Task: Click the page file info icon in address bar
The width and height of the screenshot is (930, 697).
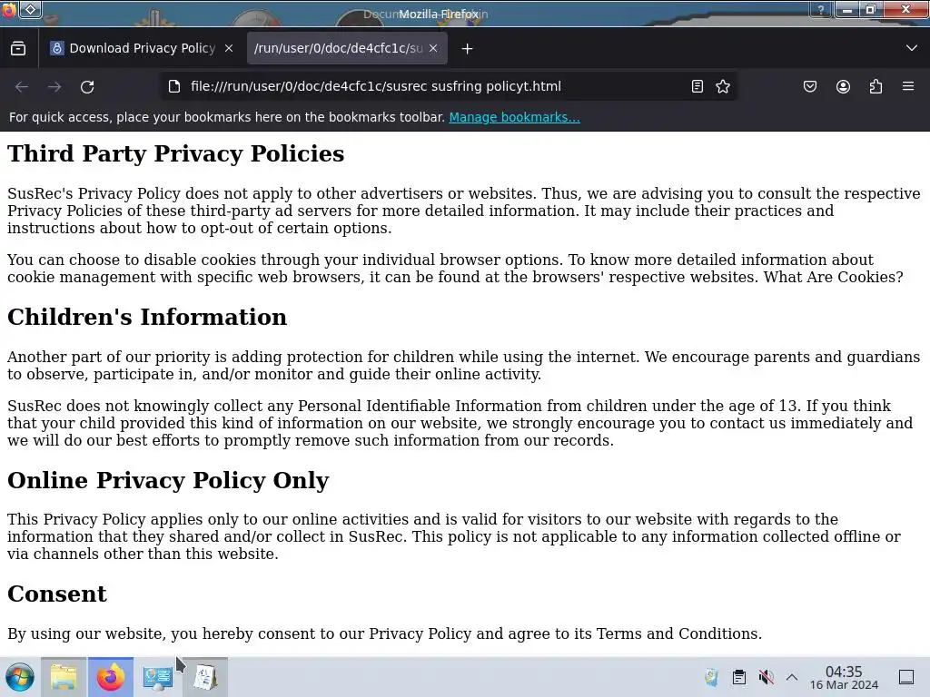Action: pyautogui.click(x=174, y=86)
